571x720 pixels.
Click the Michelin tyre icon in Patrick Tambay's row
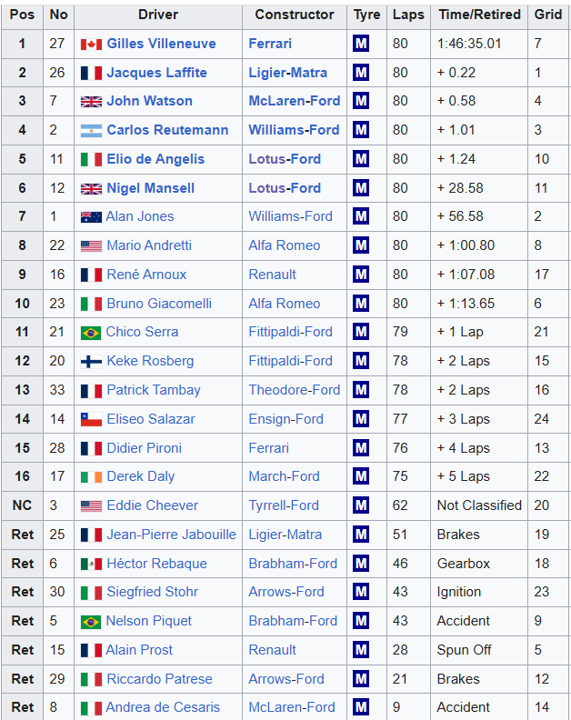point(361,390)
